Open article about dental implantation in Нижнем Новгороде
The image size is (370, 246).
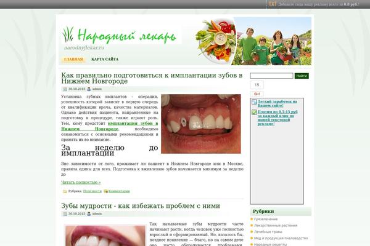tap(152, 78)
